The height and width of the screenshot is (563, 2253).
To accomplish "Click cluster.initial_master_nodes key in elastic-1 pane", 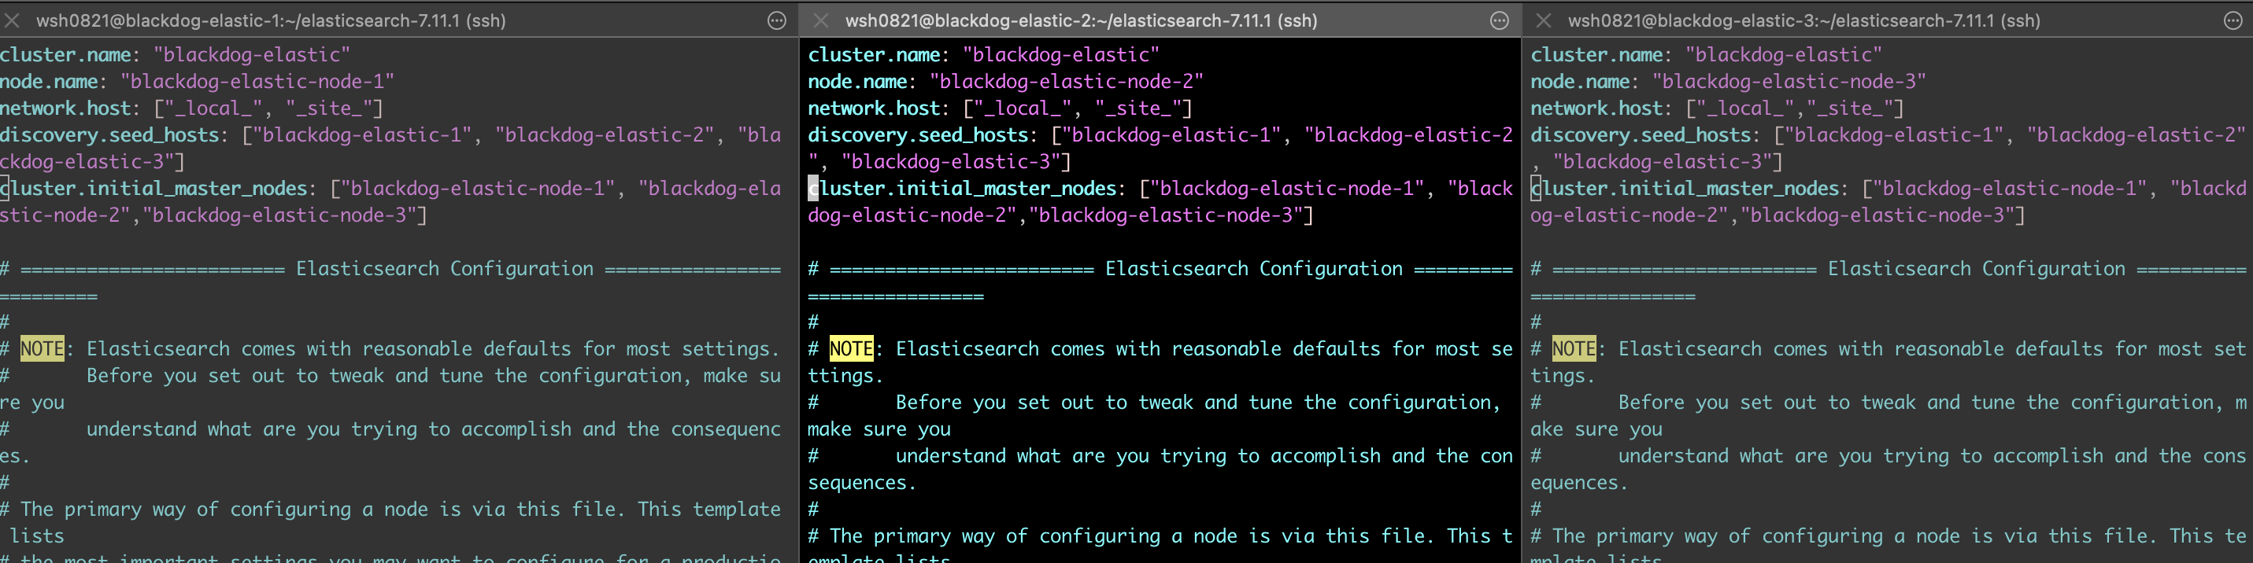I will point(154,188).
